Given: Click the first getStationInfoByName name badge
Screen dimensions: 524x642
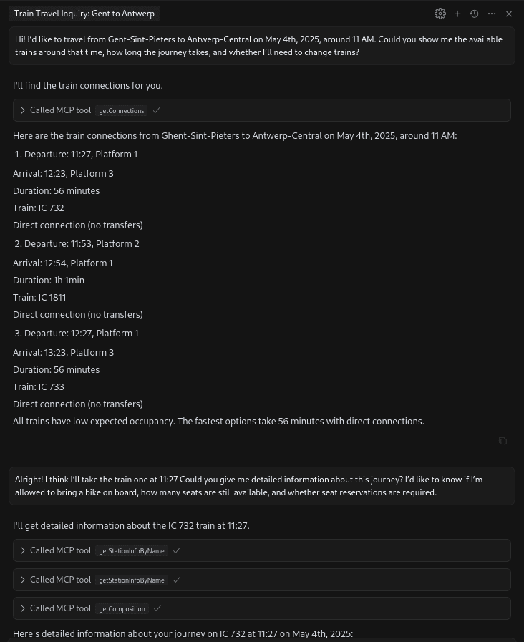Looking at the screenshot, I should (132, 550).
